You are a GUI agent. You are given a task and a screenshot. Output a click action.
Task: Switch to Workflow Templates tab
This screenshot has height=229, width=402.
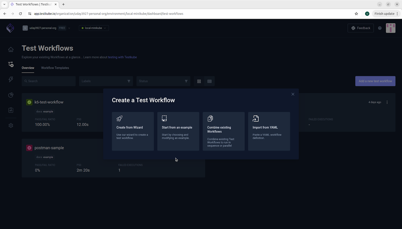coord(55,68)
